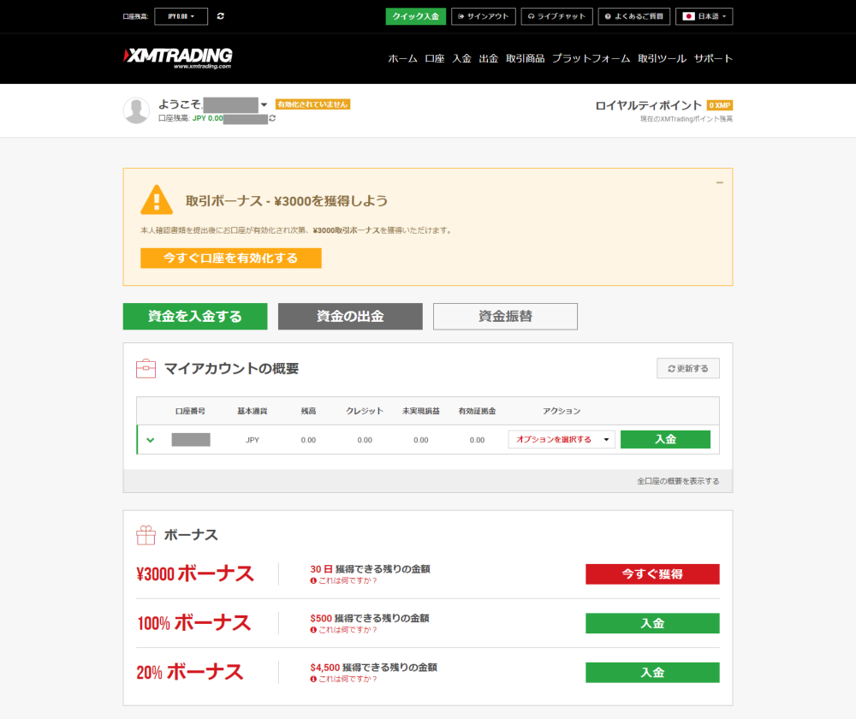Click the 基本通貨 column header
This screenshot has width=856, height=719.
pyautogui.click(x=253, y=411)
